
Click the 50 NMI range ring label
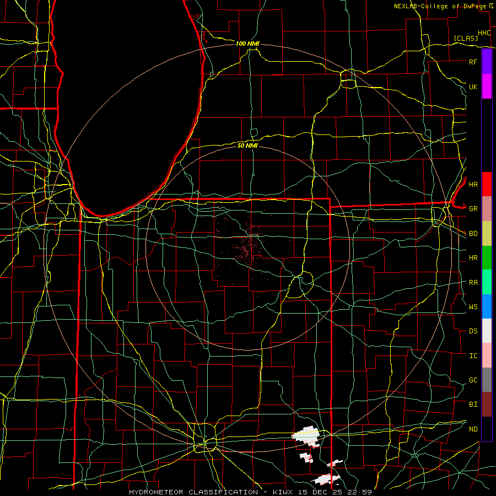tap(247, 145)
